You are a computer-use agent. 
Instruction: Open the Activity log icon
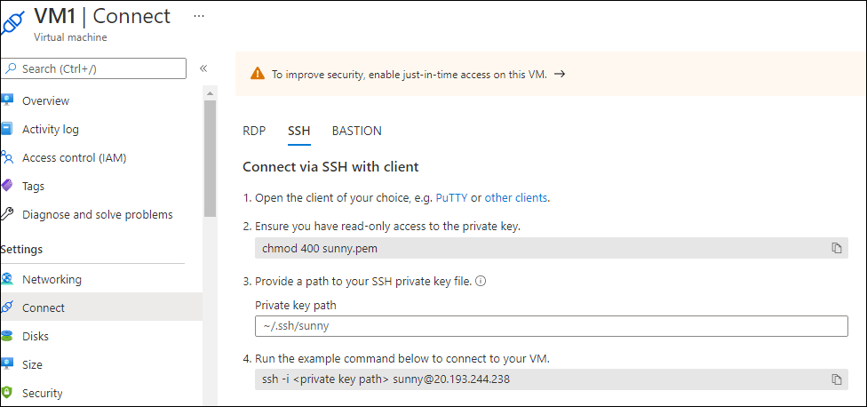click(6, 130)
